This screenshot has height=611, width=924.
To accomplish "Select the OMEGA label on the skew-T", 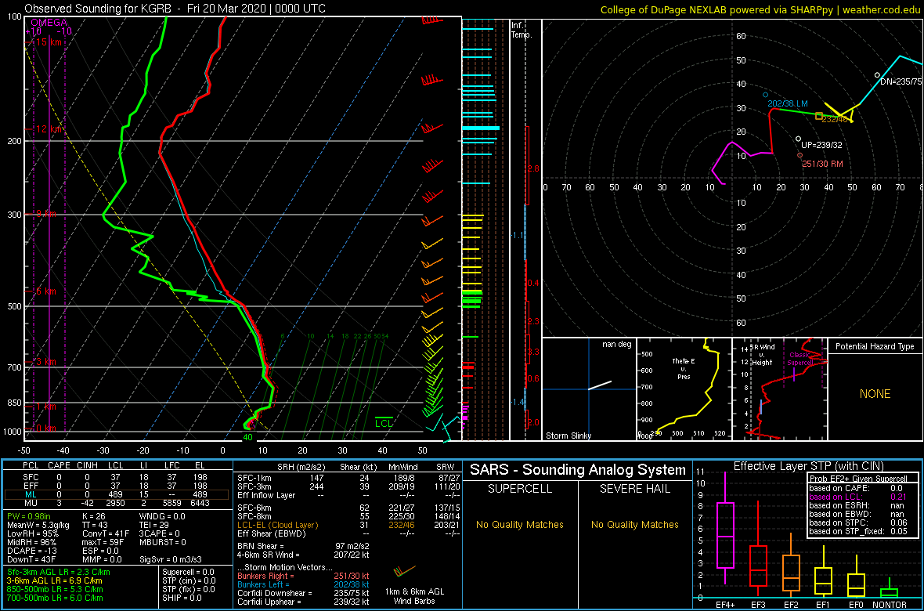I will (48, 23).
